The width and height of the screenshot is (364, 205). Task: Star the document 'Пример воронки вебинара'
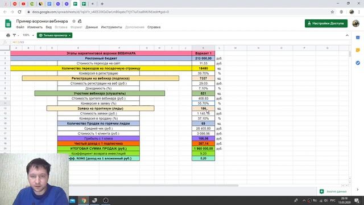pos(74,21)
